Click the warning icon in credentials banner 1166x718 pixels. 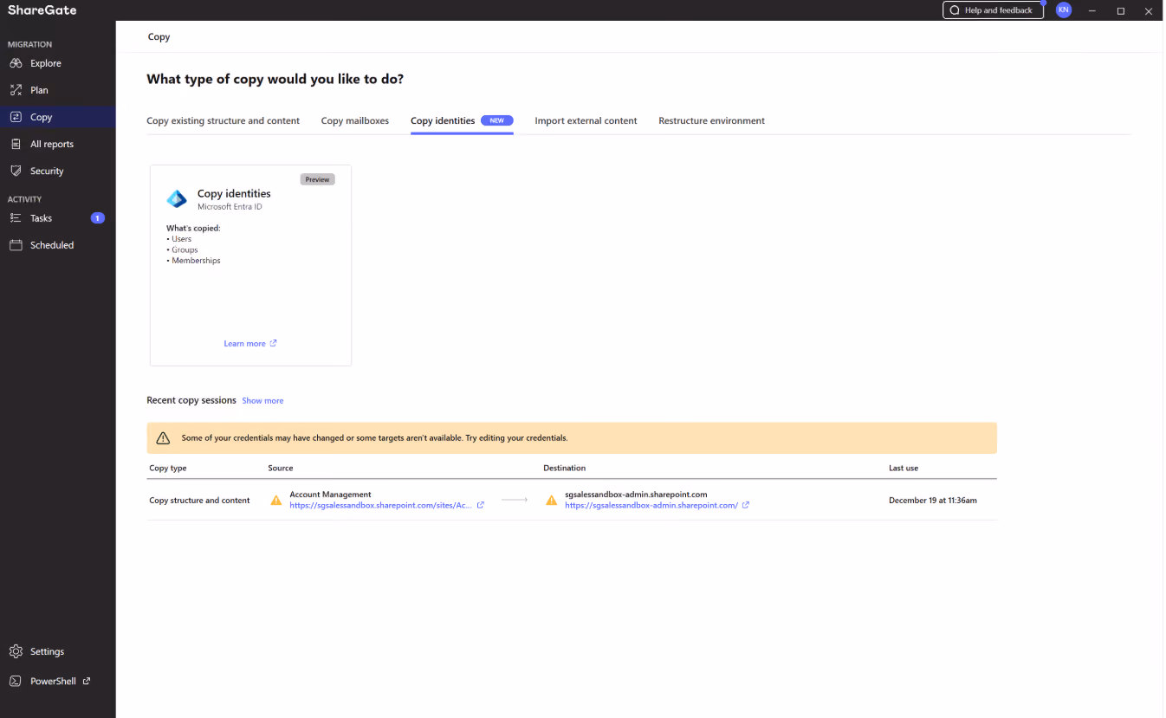coord(163,438)
